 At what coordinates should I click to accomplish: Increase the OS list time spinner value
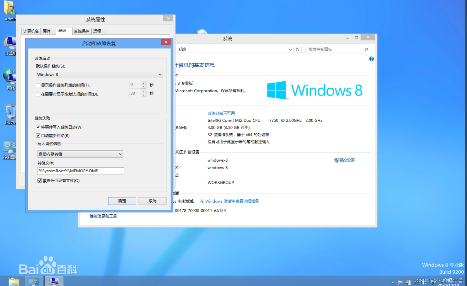(x=143, y=83)
